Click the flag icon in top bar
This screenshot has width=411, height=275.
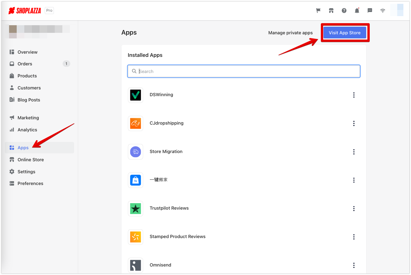[x=318, y=11]
